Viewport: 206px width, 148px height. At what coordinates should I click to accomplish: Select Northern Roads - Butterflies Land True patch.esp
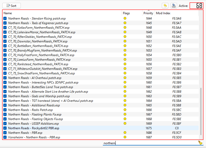40,87
